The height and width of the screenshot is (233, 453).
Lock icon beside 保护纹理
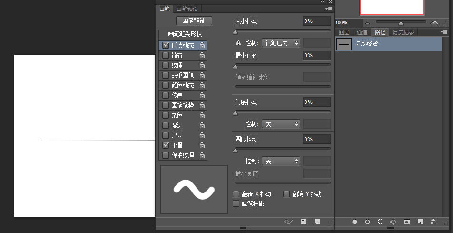pos(202,155)
